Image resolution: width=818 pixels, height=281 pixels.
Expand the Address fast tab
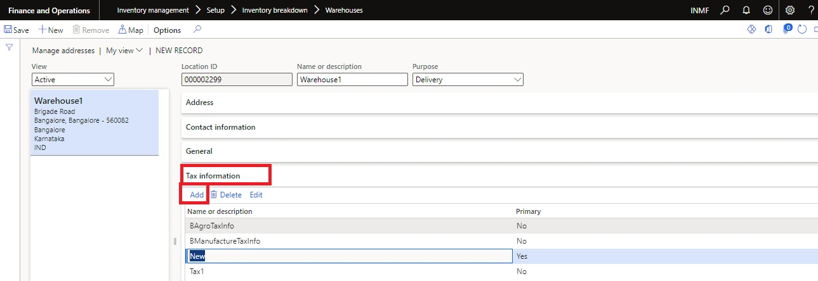(499, 103)
